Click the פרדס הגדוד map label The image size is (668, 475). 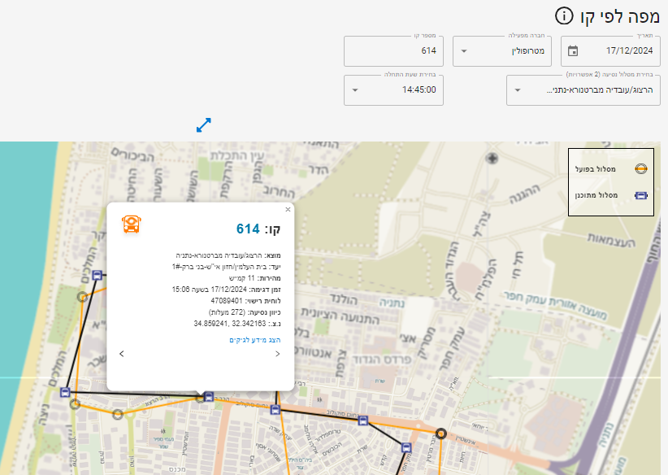point(382,360)
